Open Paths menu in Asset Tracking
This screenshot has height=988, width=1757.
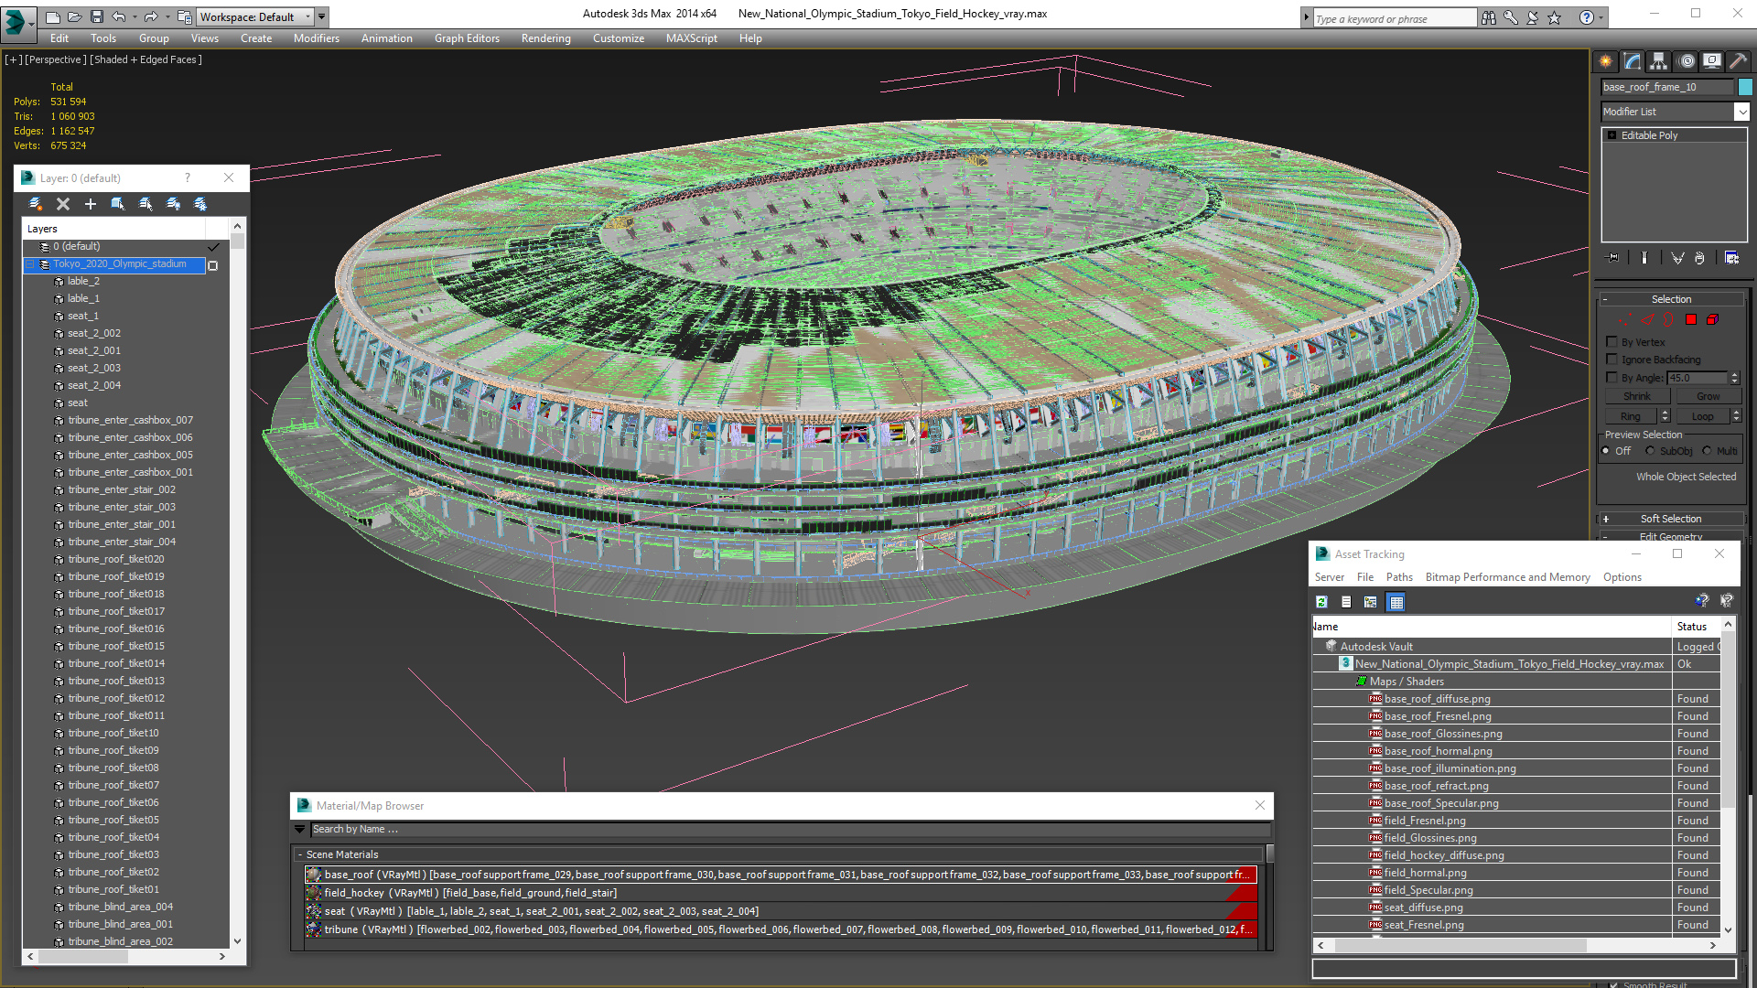(1398, 577)
